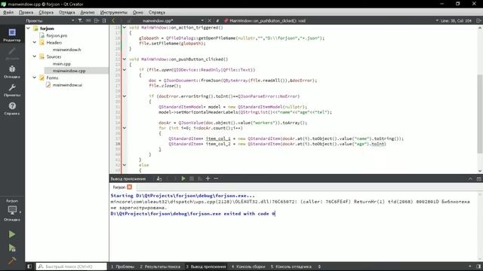The image size is (483, 271).
Task: Run the project with green play button
Action: pyautogui.click(x=12, y=234)
